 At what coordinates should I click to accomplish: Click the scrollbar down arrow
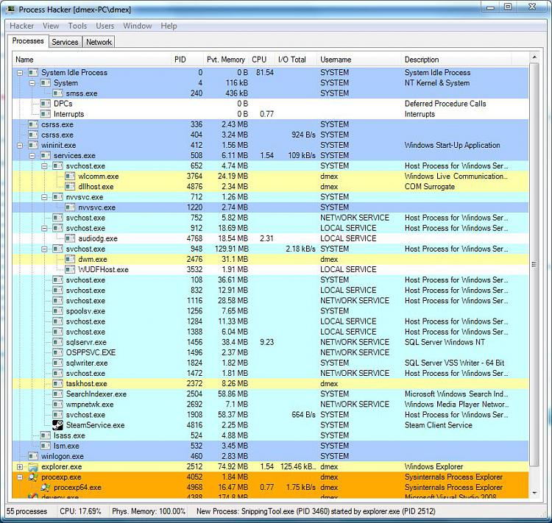534,493
